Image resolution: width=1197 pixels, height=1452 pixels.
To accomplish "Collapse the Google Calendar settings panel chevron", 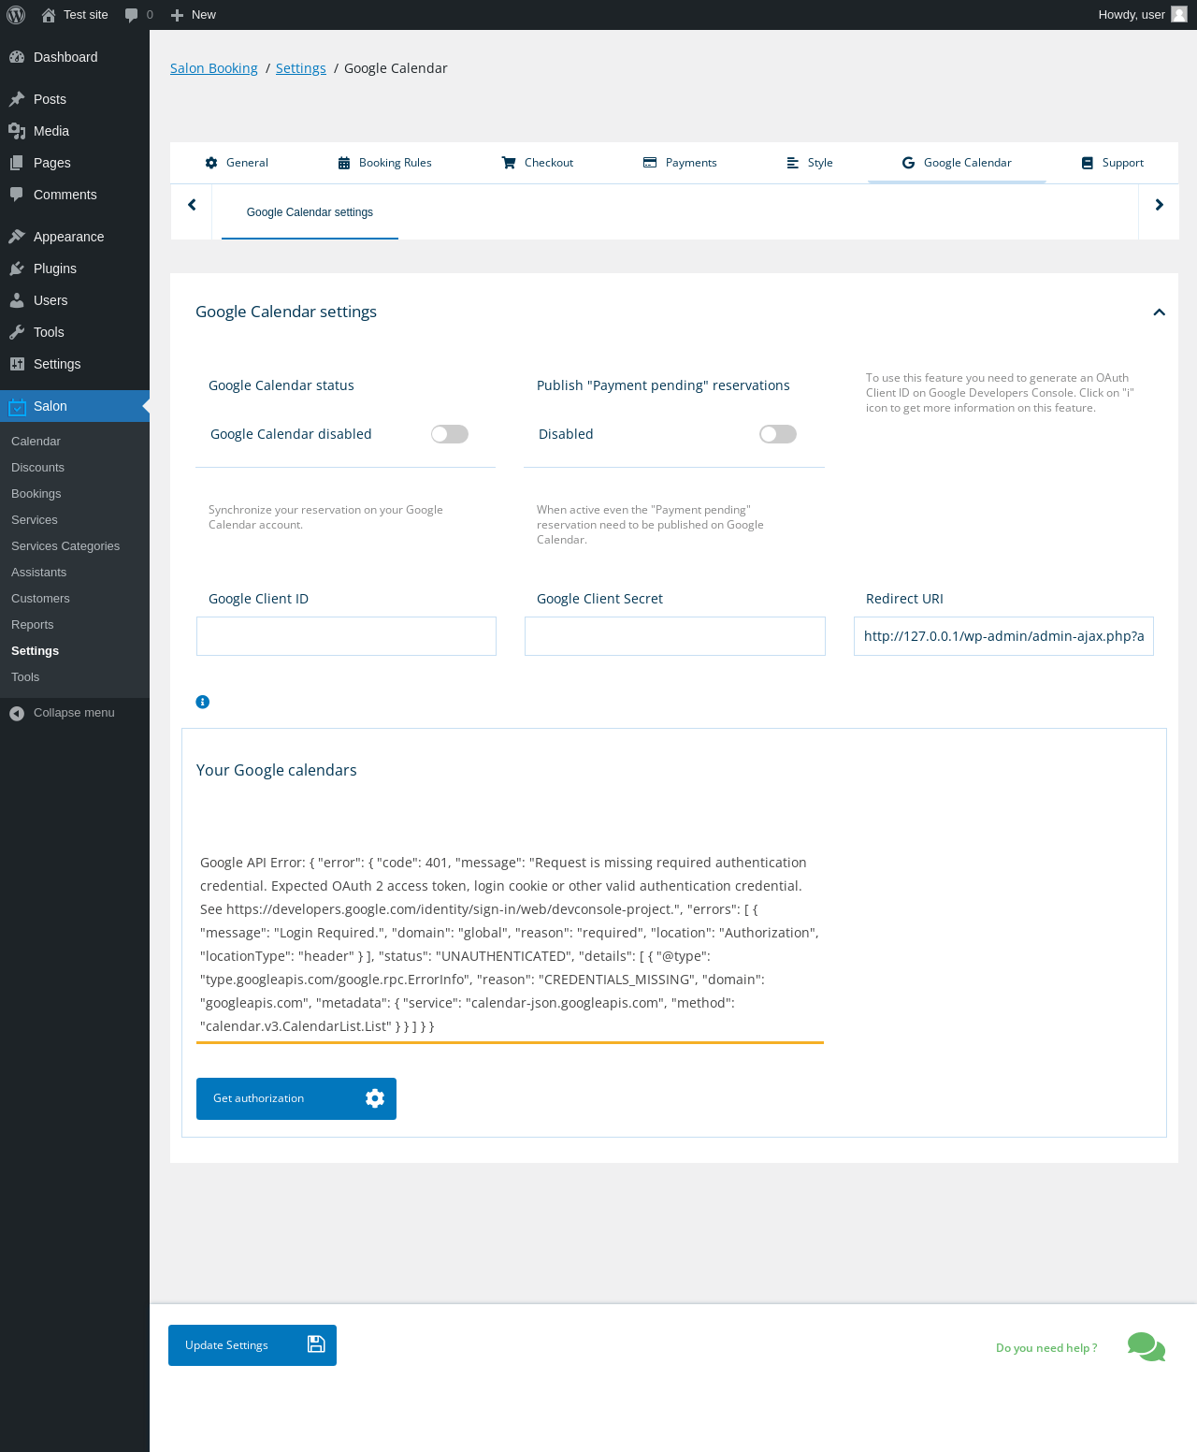I will coord(1160,312).
